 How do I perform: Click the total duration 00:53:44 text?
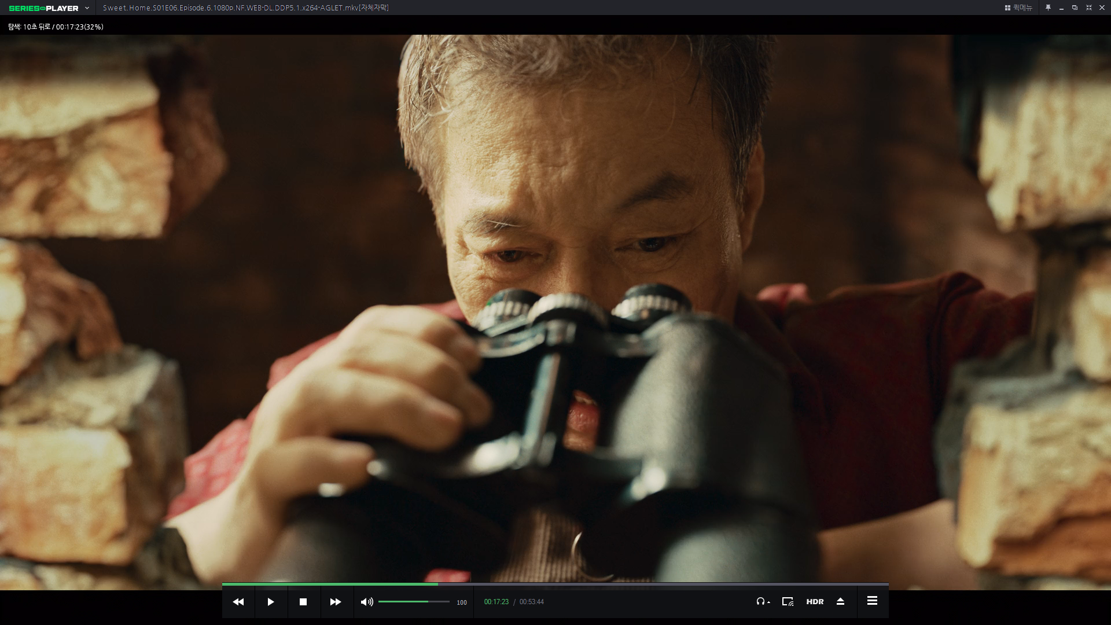click(x=531, y=602)
